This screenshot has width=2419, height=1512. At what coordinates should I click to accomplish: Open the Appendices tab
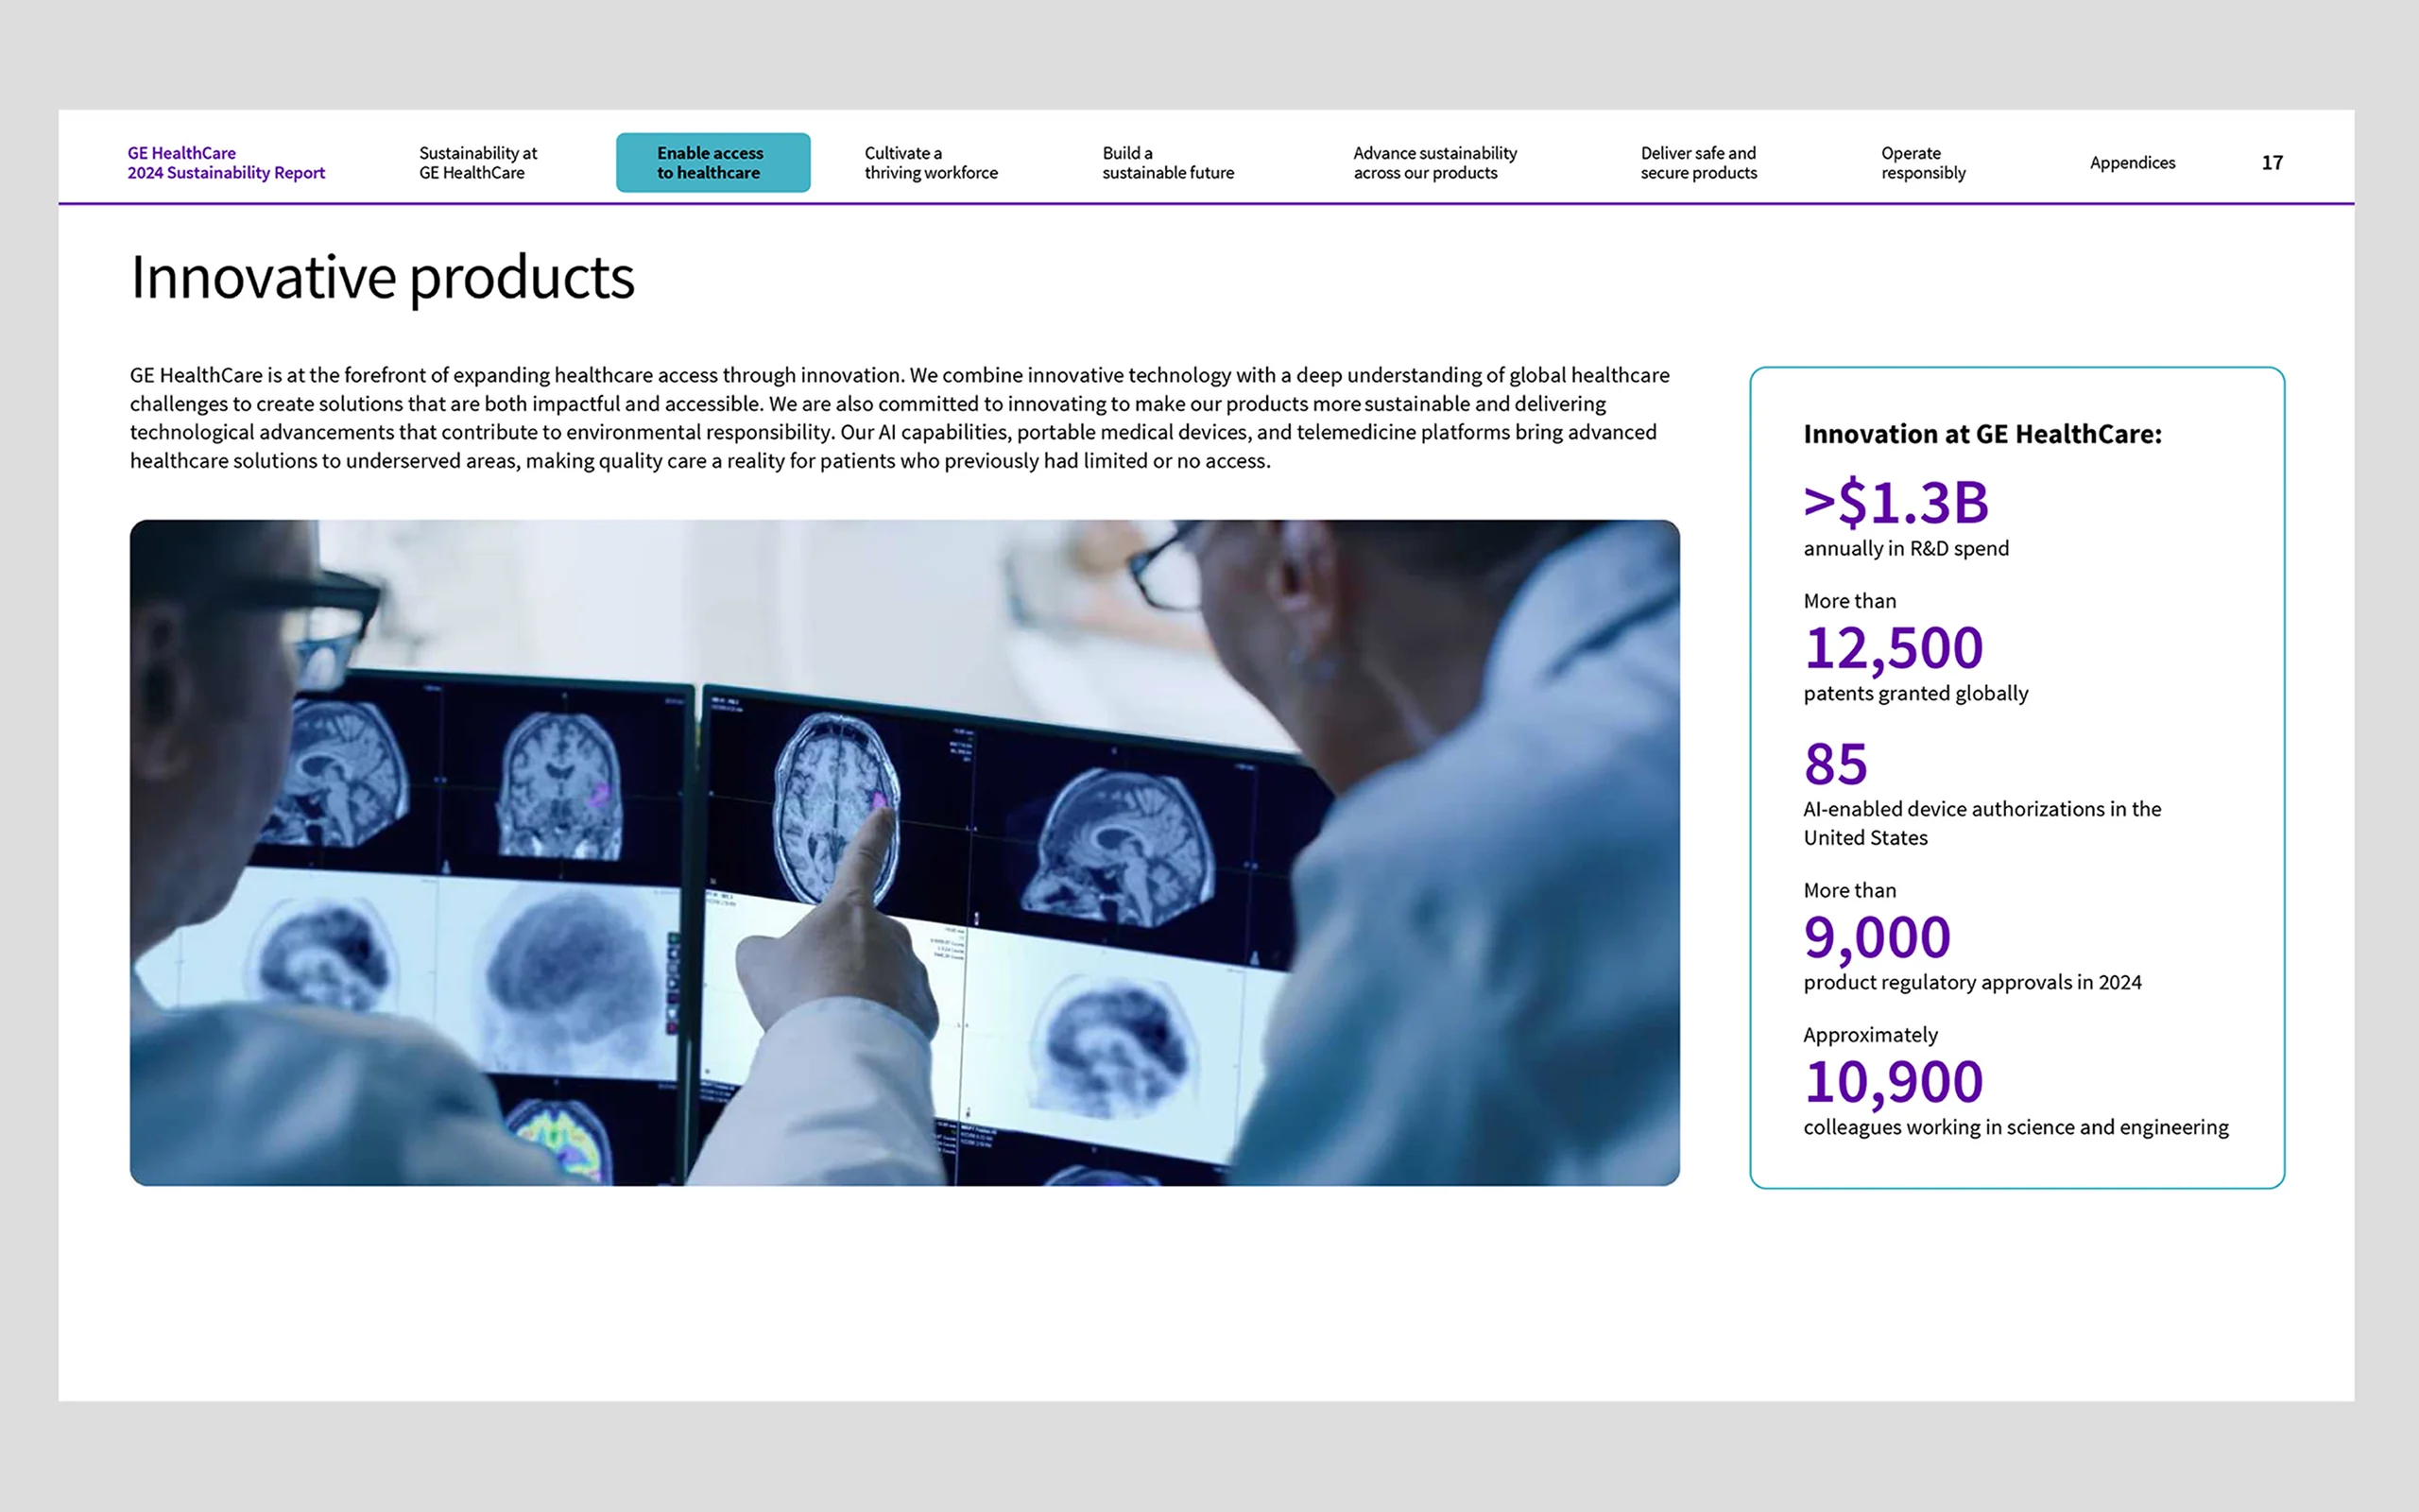pos(2131,163)
